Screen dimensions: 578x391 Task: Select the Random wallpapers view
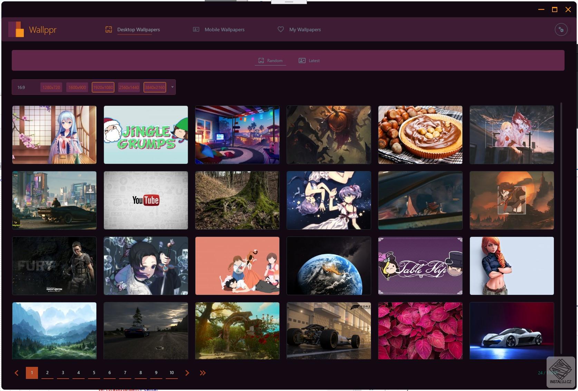click(270, 61)
